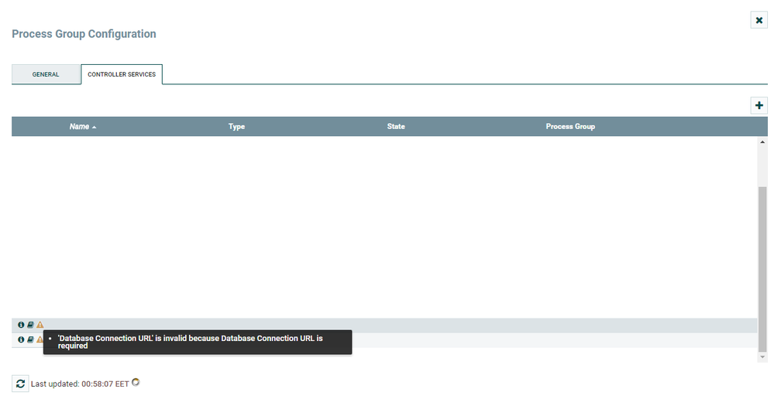Sort table by State column
774x399 pixels.
pos(396,127)
